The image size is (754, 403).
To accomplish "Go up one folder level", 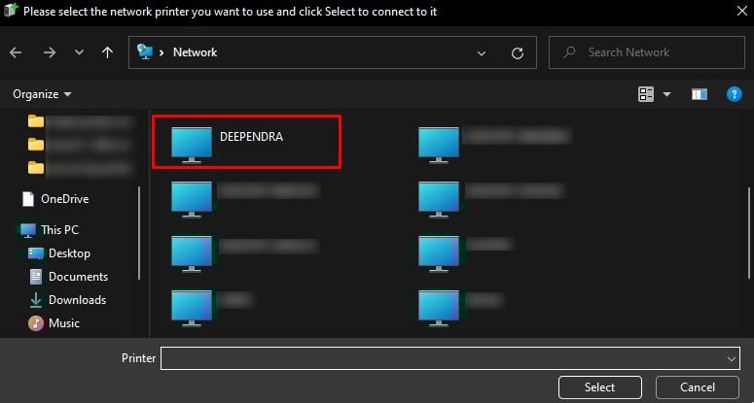I will [x=107, y=52].
